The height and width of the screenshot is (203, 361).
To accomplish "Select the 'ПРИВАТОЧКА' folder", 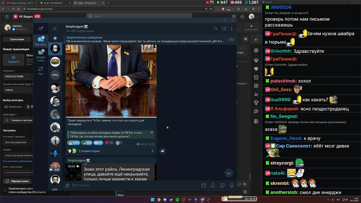I will (x=41, y=56).
